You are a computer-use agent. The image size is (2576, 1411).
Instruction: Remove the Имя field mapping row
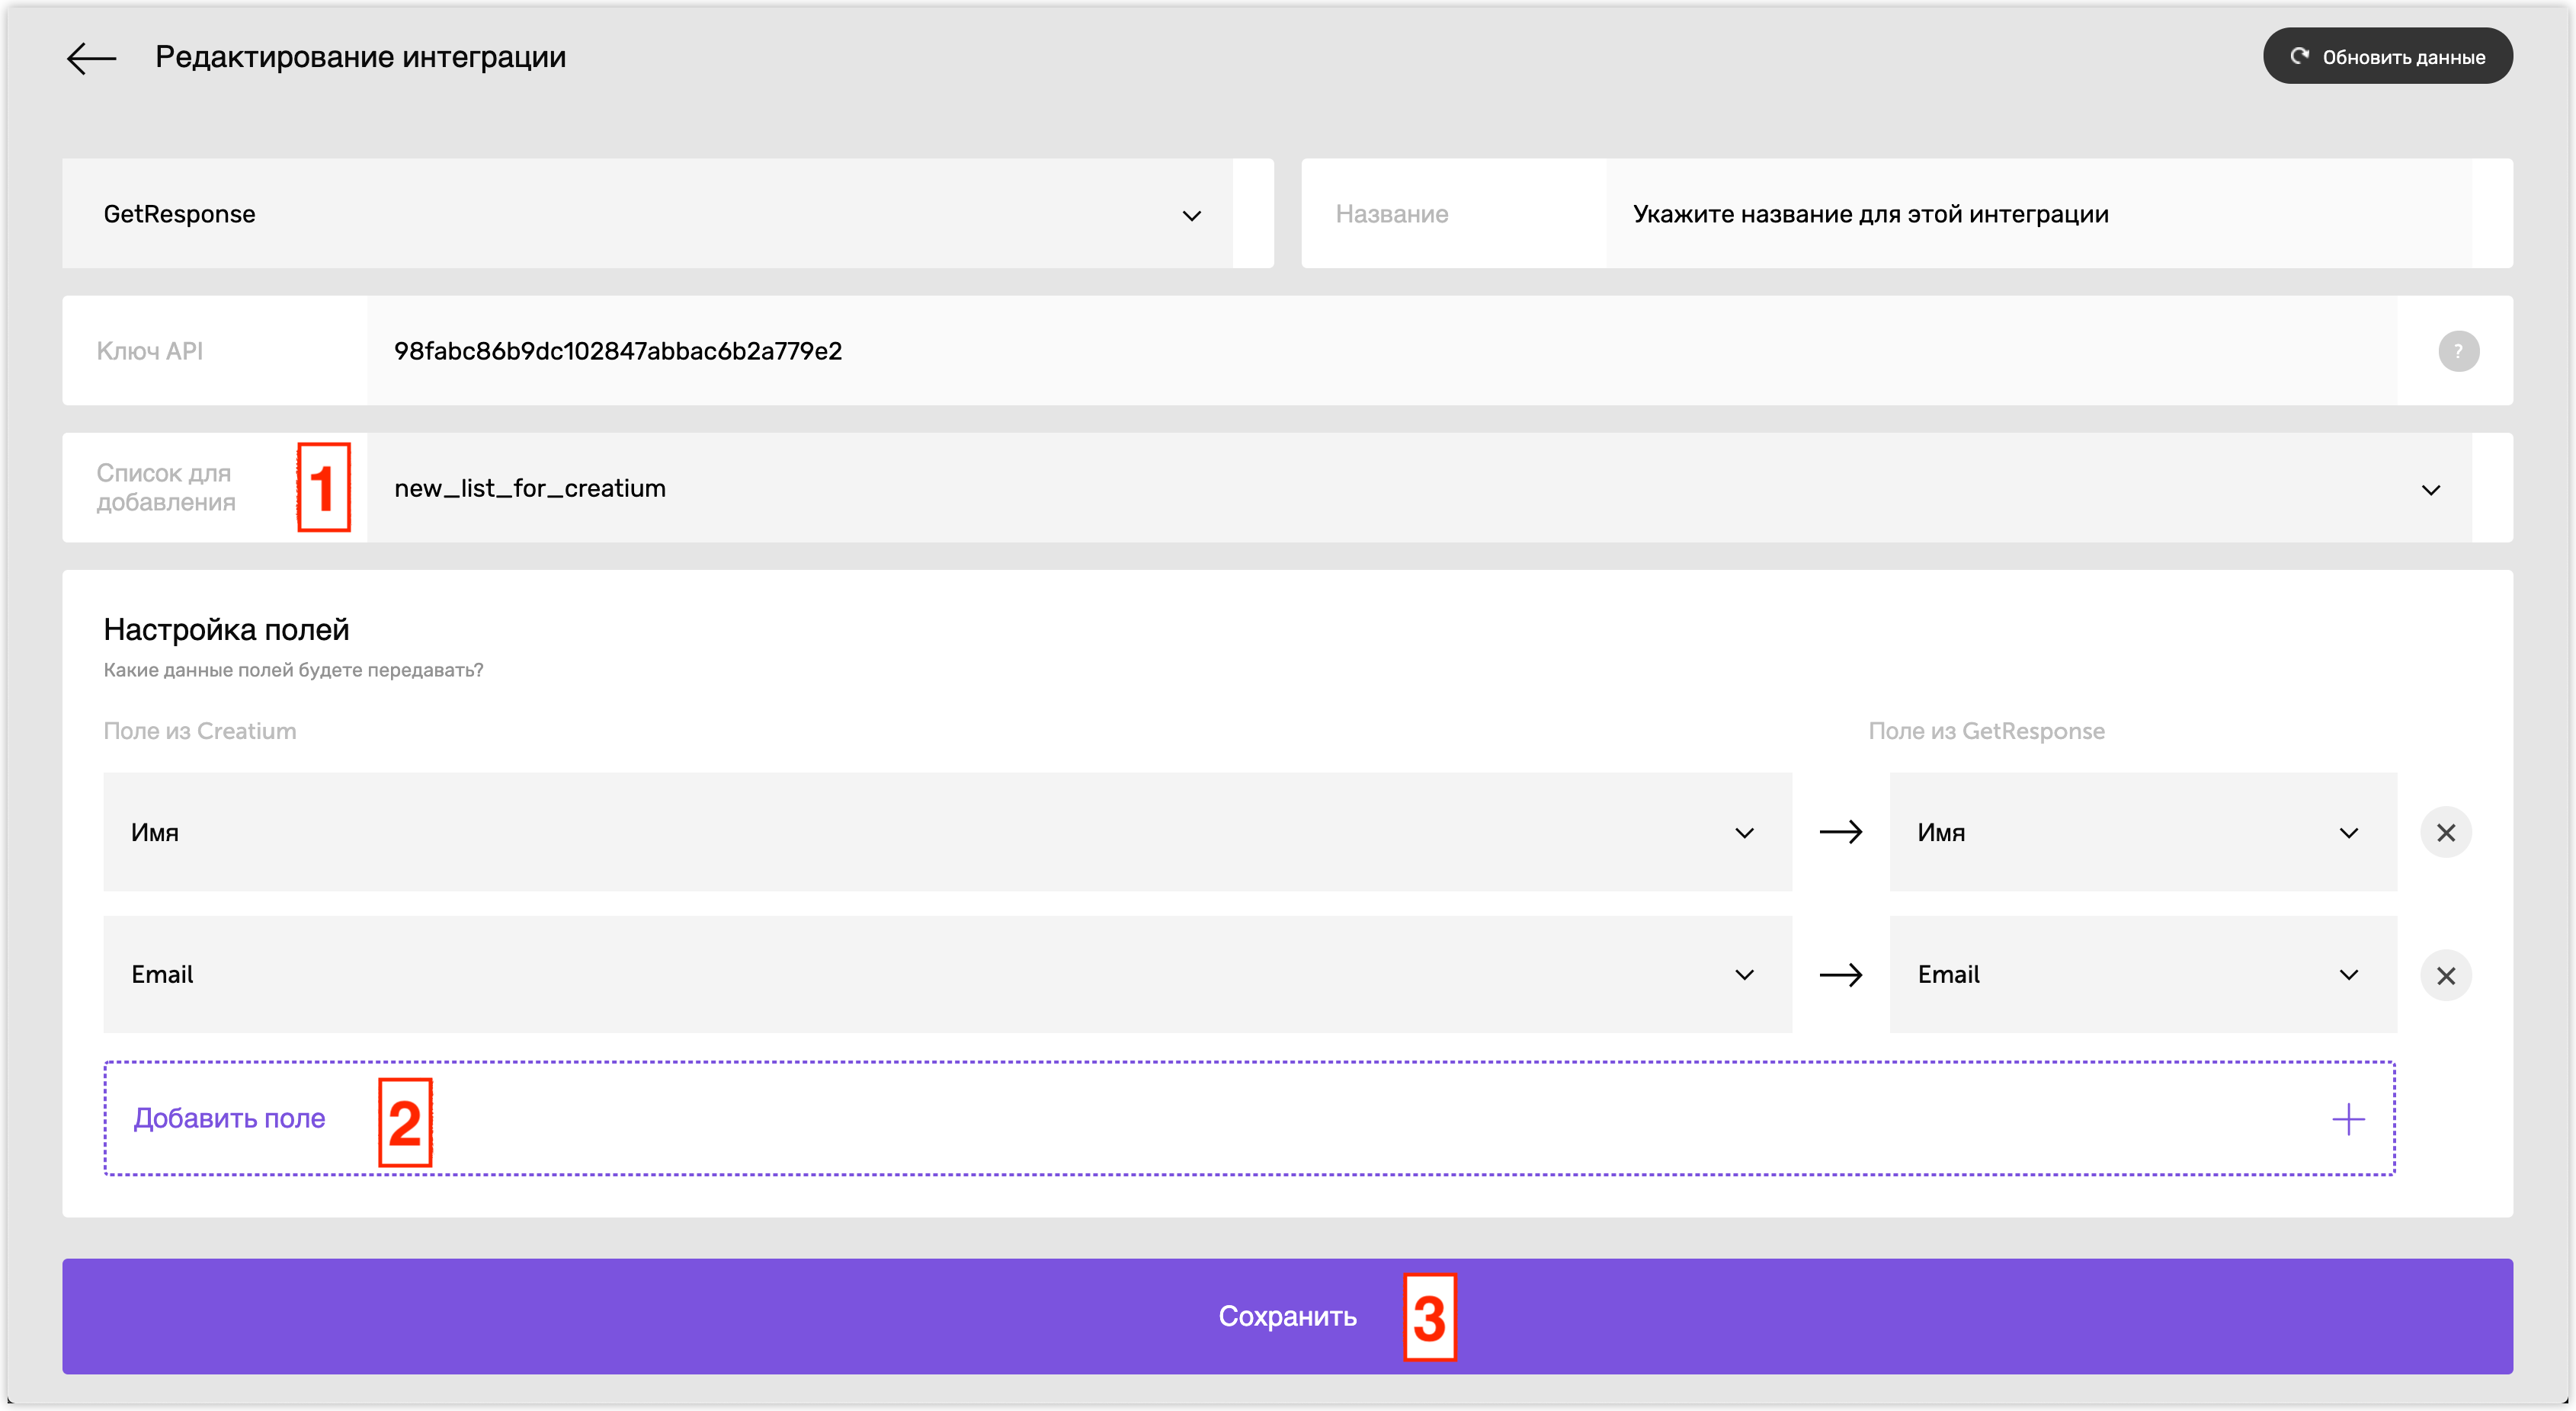pos(2445,832)
